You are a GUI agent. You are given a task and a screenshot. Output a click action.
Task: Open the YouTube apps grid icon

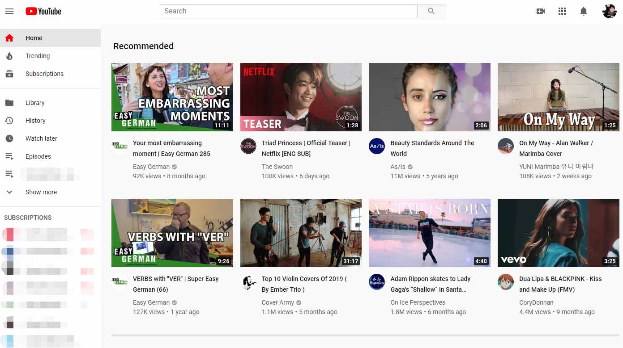(x=562, y=11)
